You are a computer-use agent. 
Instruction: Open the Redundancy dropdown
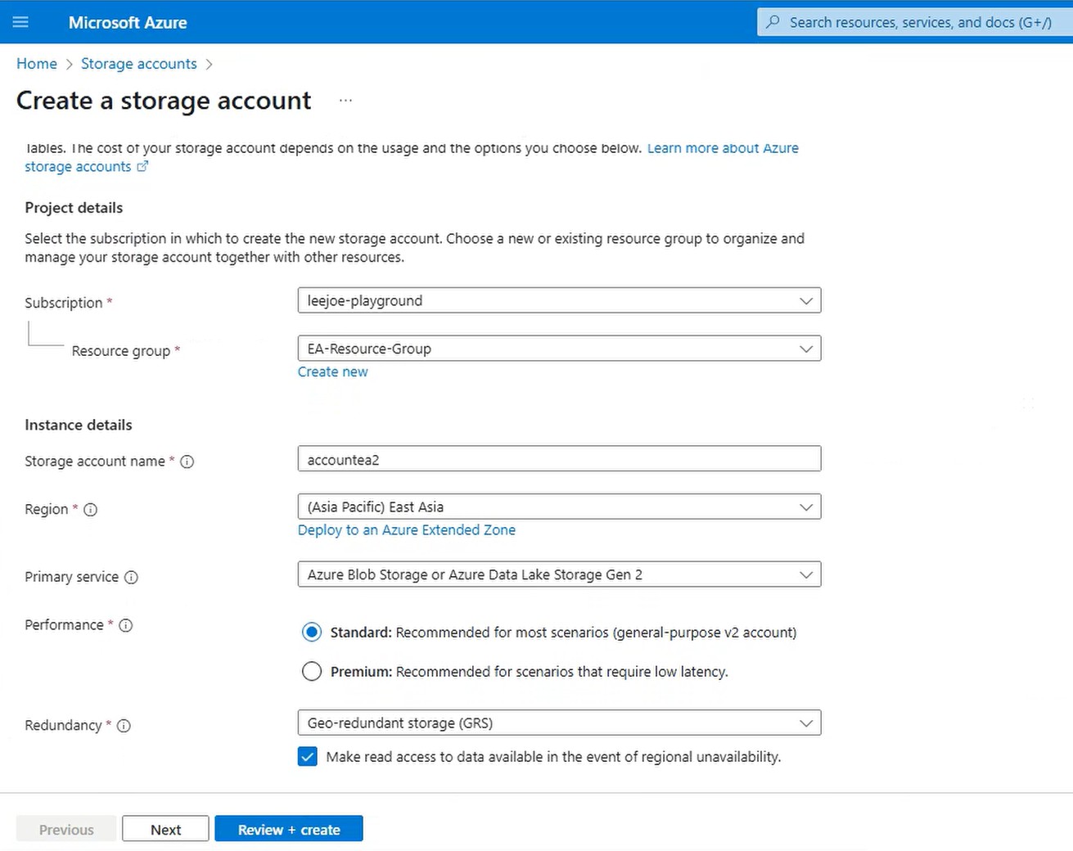tap(559, 723)
